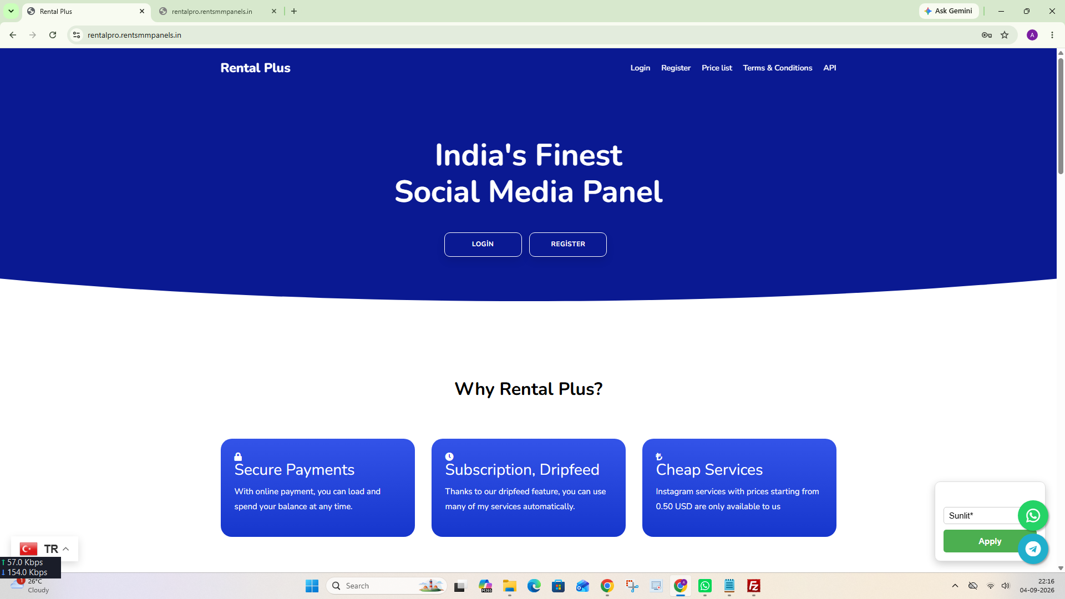Open the WhatsApp chat floating icon
1065x599 pixels.
(x=1033, y=516)
